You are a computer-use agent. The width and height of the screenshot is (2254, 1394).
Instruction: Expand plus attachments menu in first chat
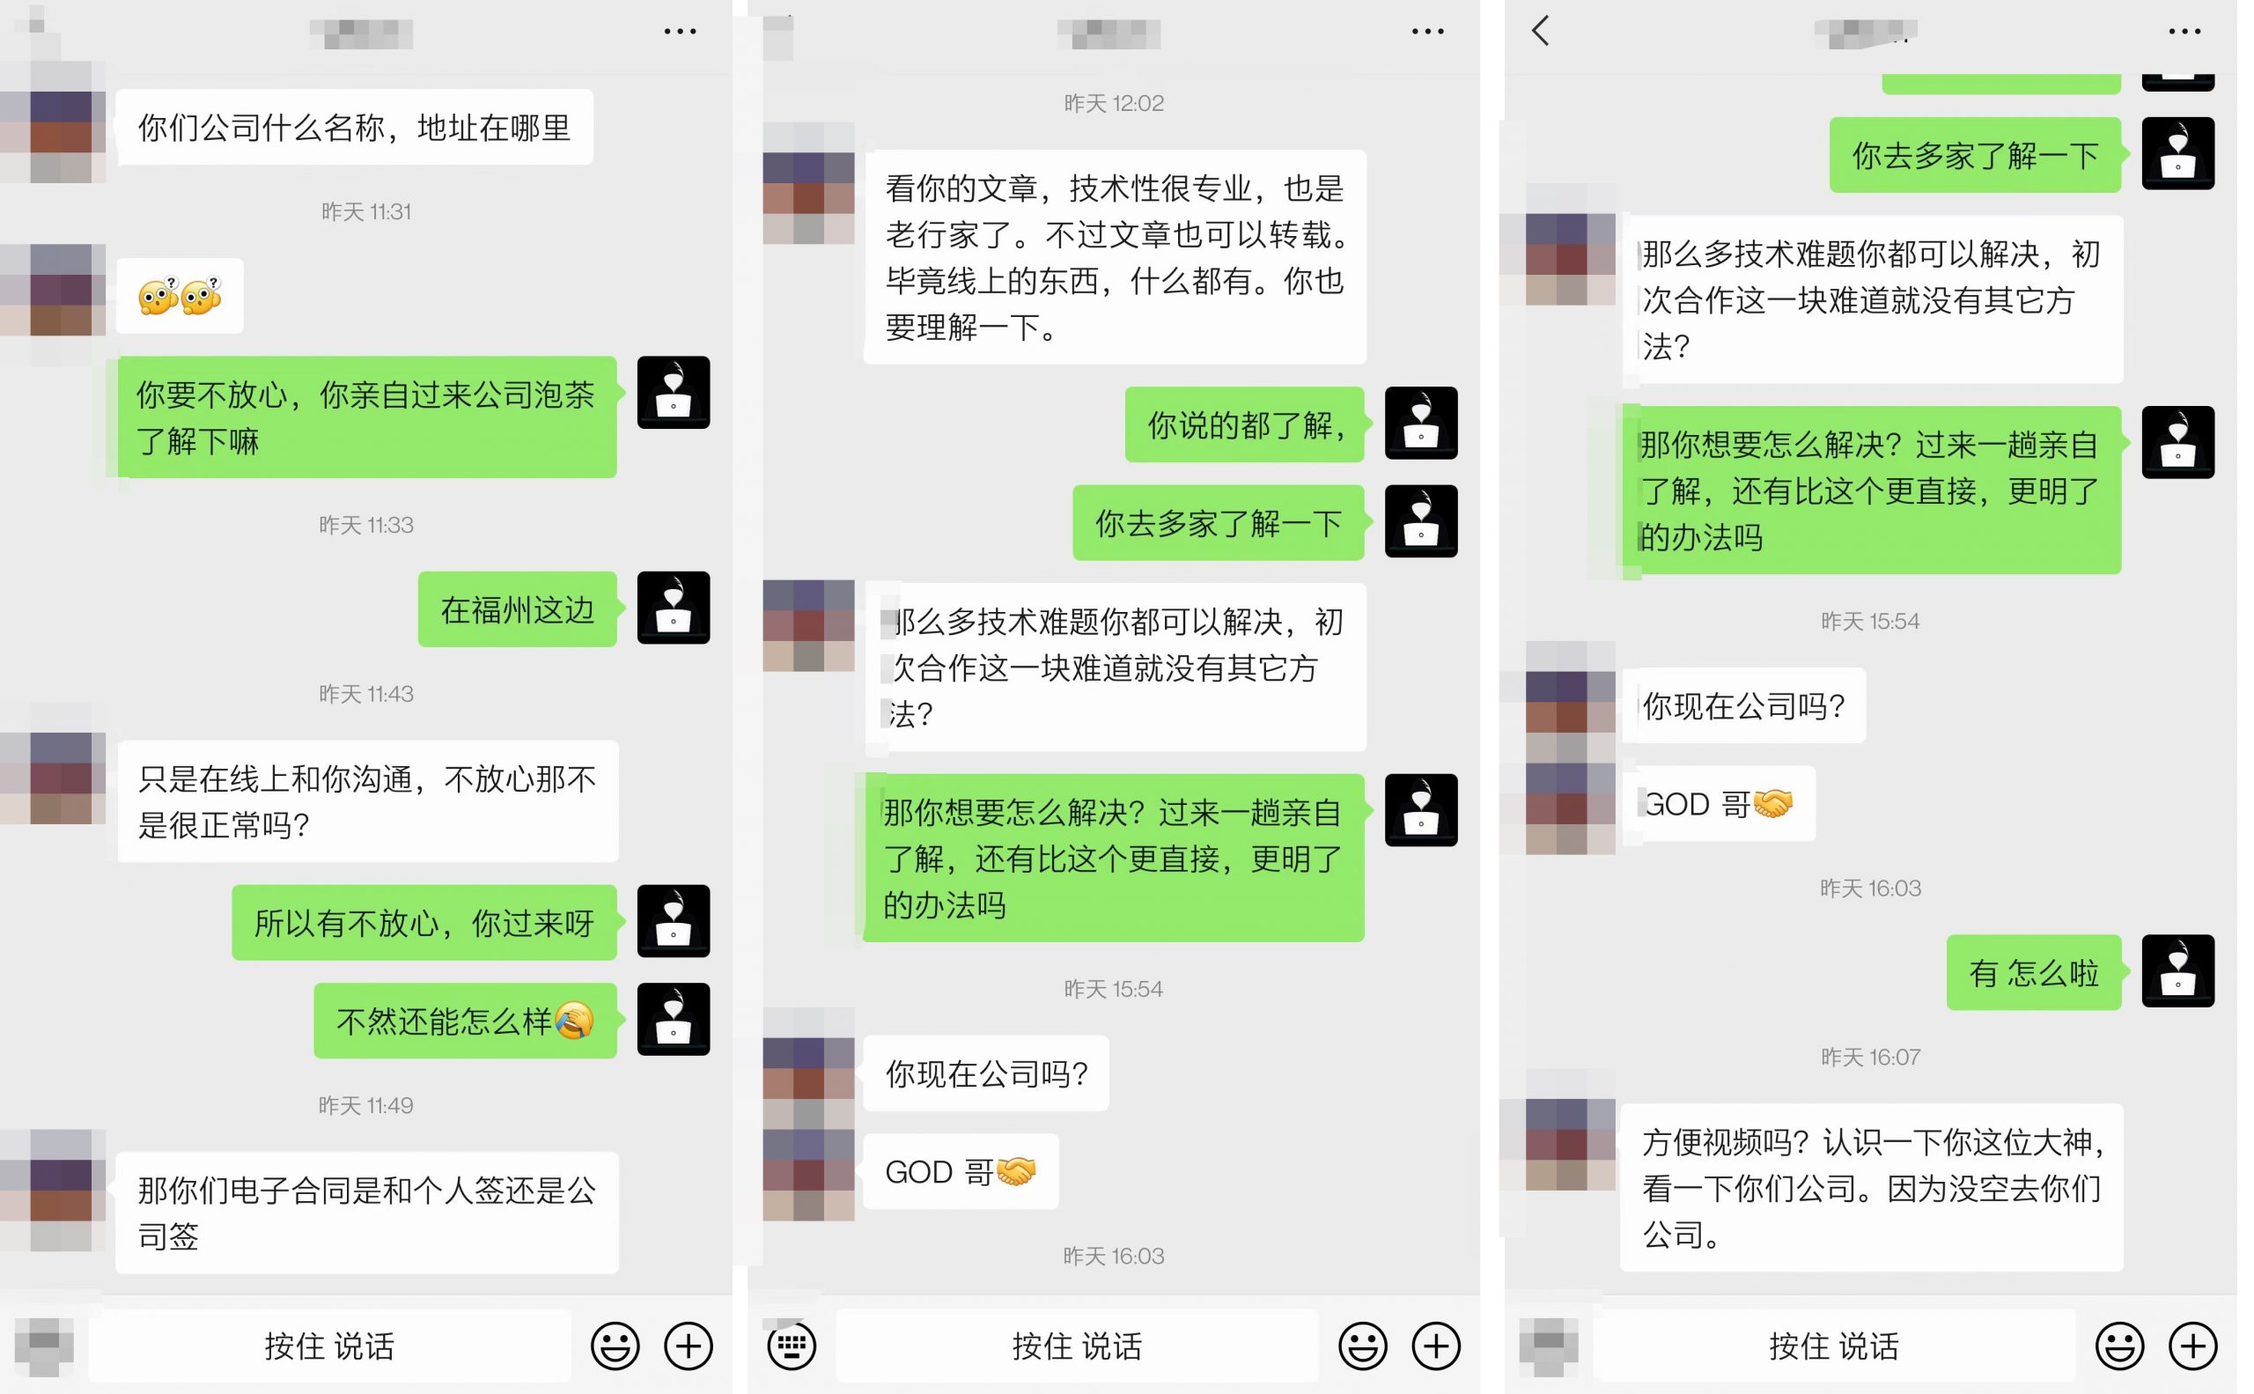(x=689, y=1346)
